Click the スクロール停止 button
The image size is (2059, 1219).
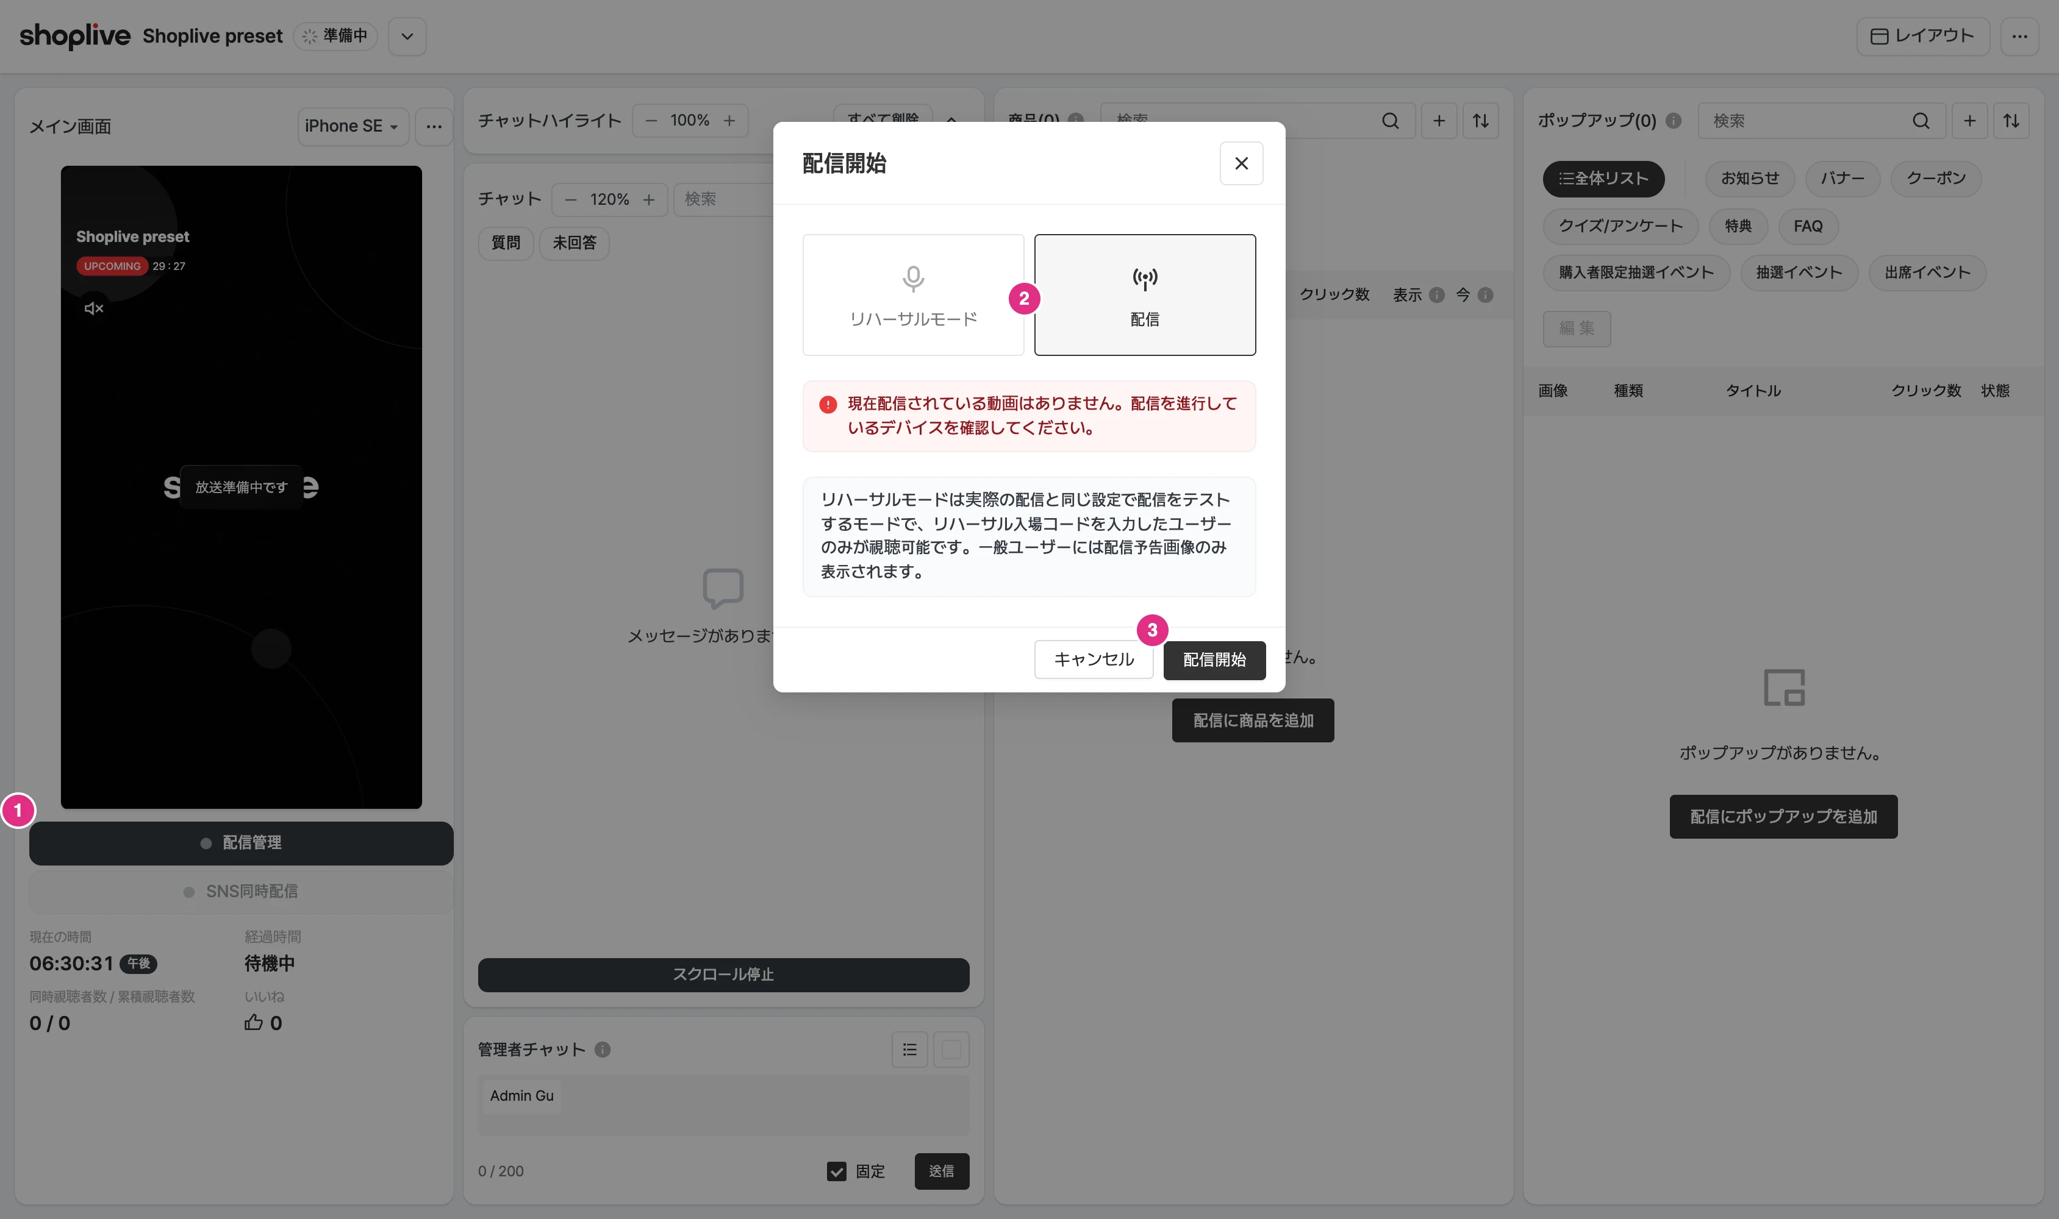coord(723,975)
